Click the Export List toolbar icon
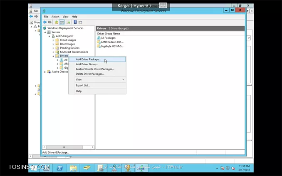The height and width of the screenshot is (176, 282). [68, 22]
